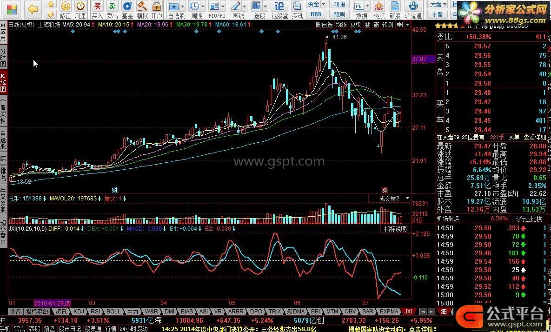
Task: Click the 设置 settings button
Action: click(x=15, y=311)
